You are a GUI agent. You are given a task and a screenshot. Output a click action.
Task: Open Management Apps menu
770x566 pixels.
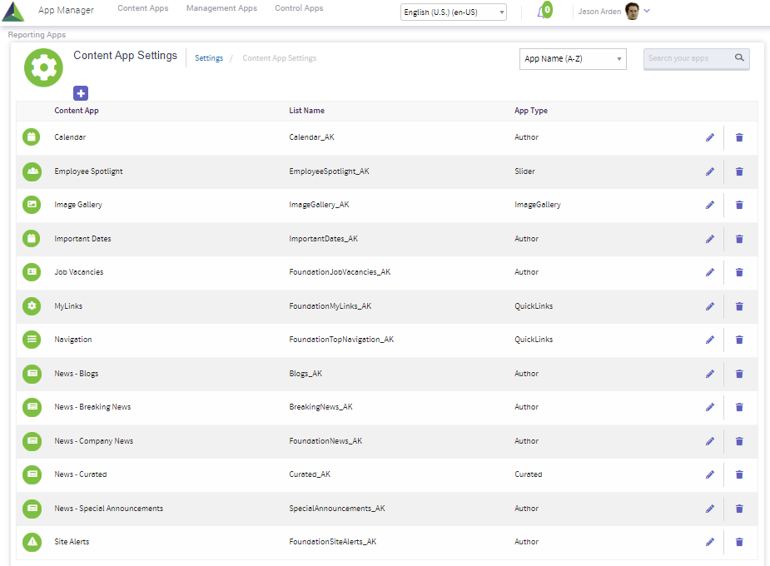[221, 8]
